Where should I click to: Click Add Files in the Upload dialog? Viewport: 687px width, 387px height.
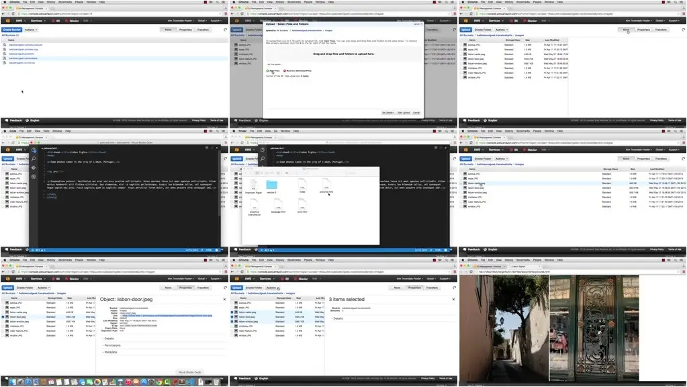[273, 71]
